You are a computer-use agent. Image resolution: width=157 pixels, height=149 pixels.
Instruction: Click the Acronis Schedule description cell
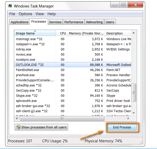(119, 85)
